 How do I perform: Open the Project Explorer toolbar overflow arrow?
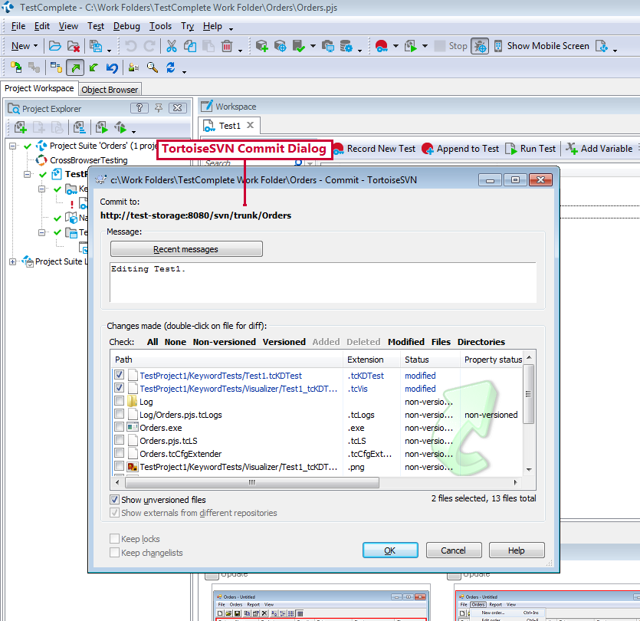click(x=134, y=131)
